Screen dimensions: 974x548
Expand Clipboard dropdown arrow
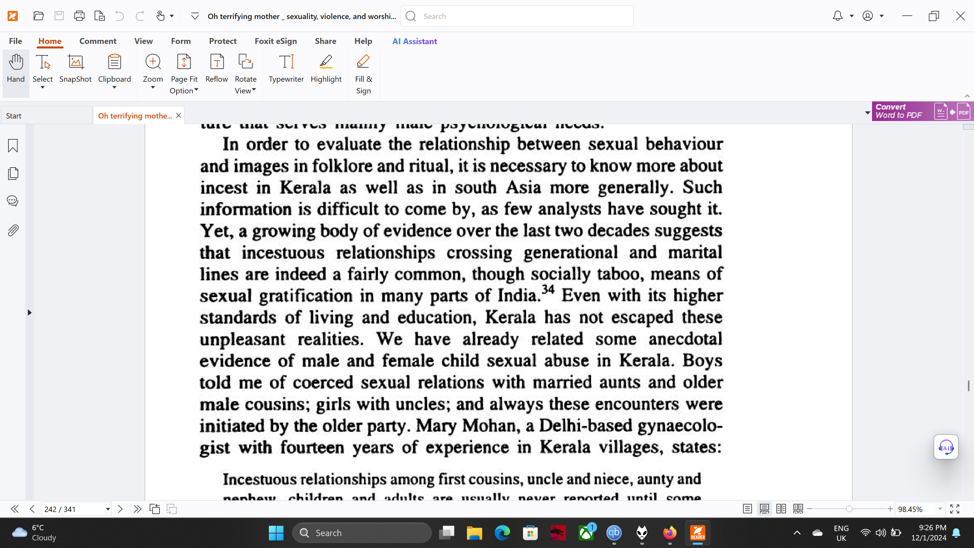(114, 88)
